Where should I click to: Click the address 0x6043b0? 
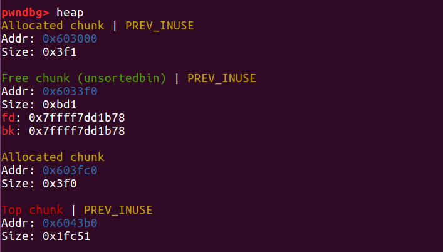(70, 223)
